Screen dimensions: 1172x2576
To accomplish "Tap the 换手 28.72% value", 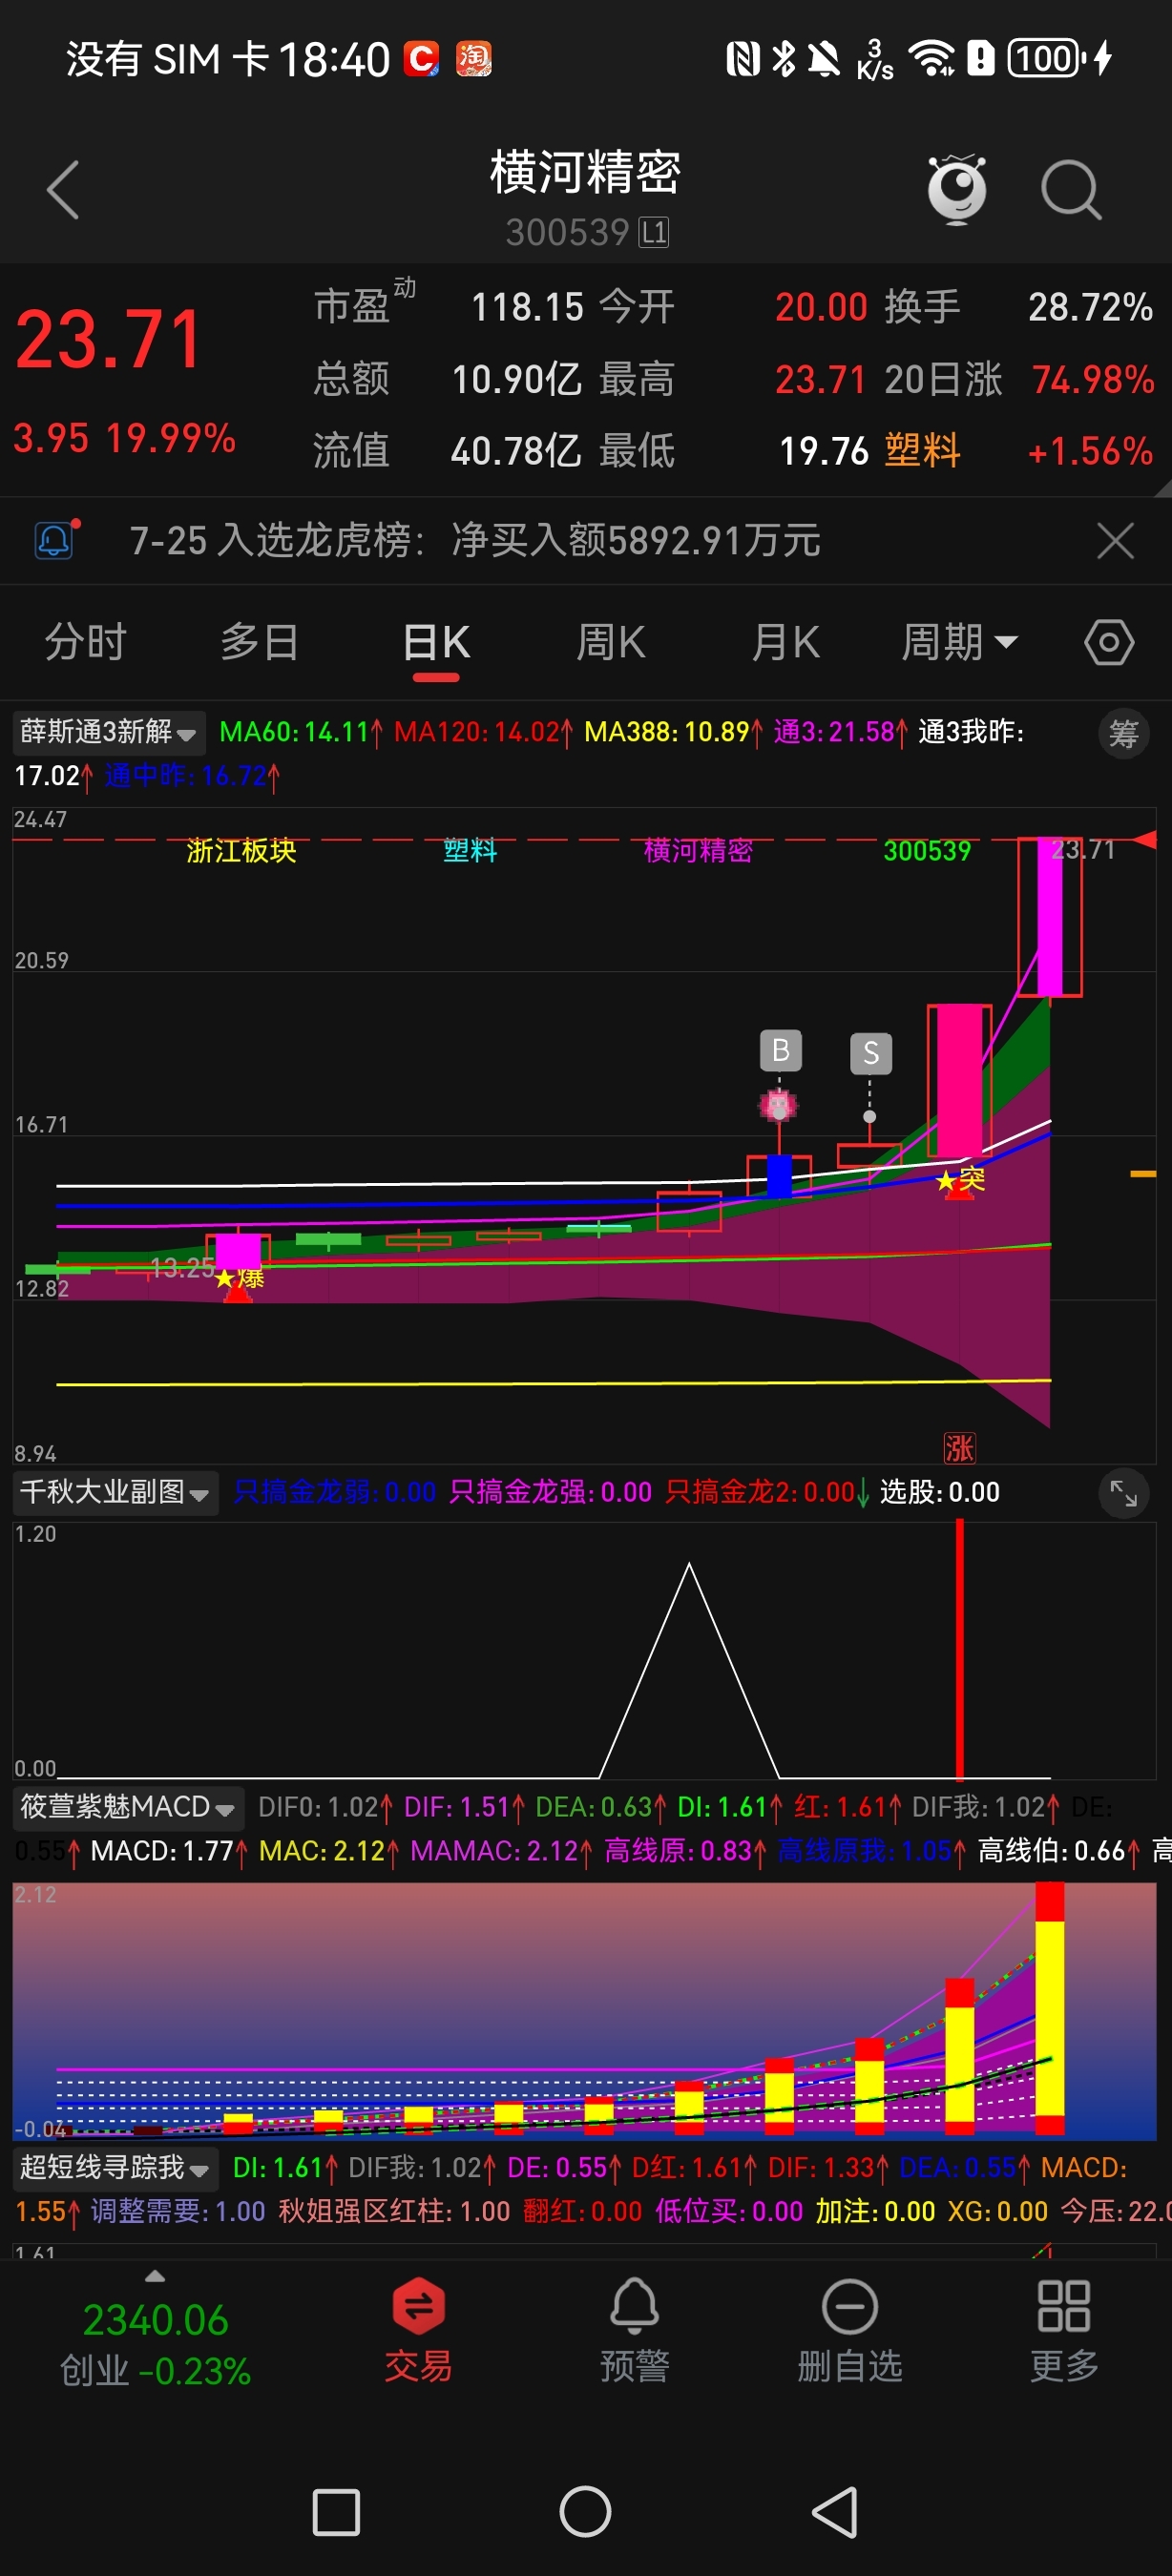I will coord(1090,307).
